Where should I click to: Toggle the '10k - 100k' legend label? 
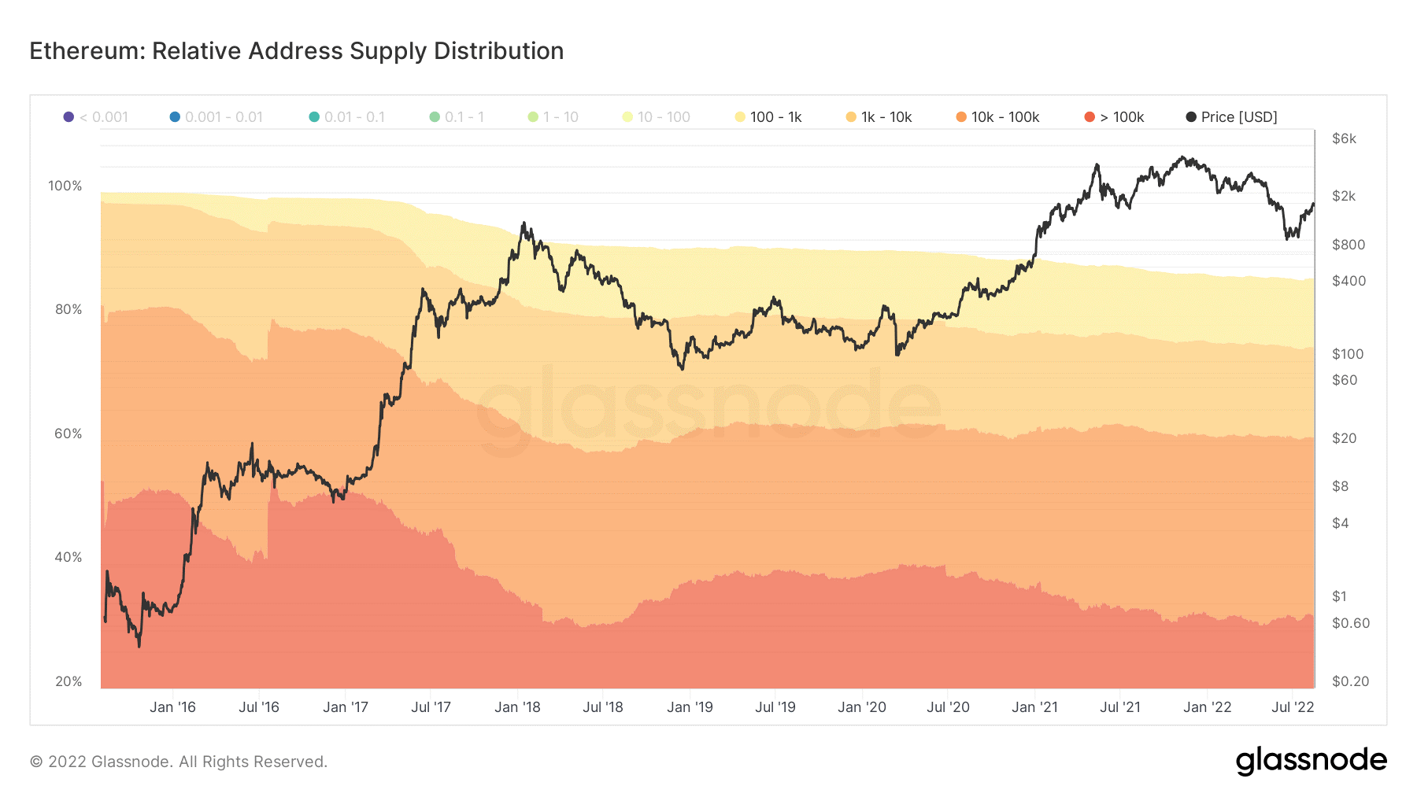1005,117
